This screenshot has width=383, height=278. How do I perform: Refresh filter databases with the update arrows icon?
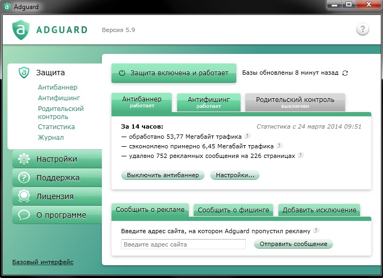(x=345, y=73)
